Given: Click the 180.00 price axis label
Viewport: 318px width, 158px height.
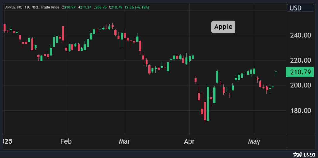Looking at the screenshot, I should tap(300, 111).
